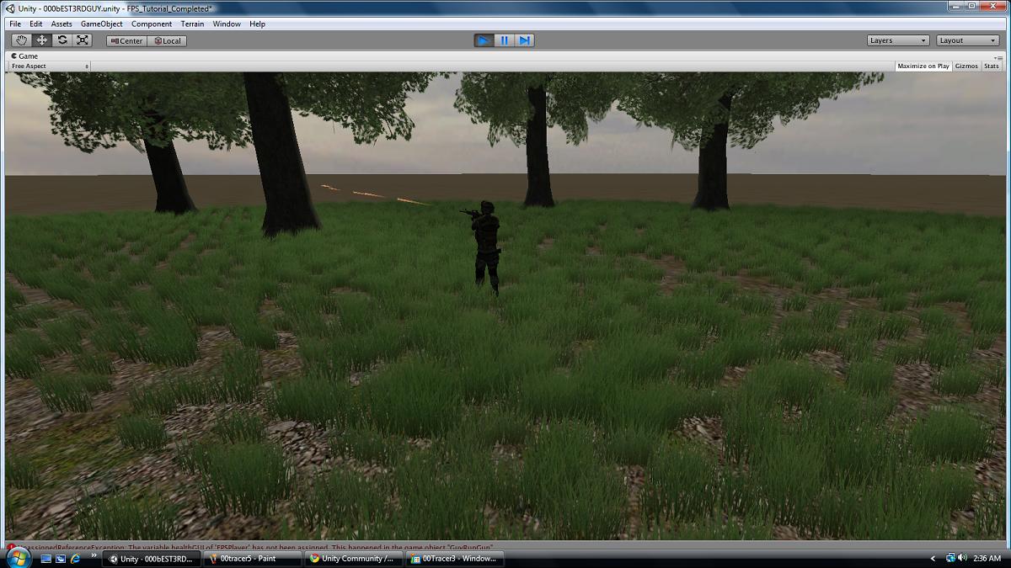Screen dimensions: 1011x568
Task: Select the Game tab
Action: (25, 56)
